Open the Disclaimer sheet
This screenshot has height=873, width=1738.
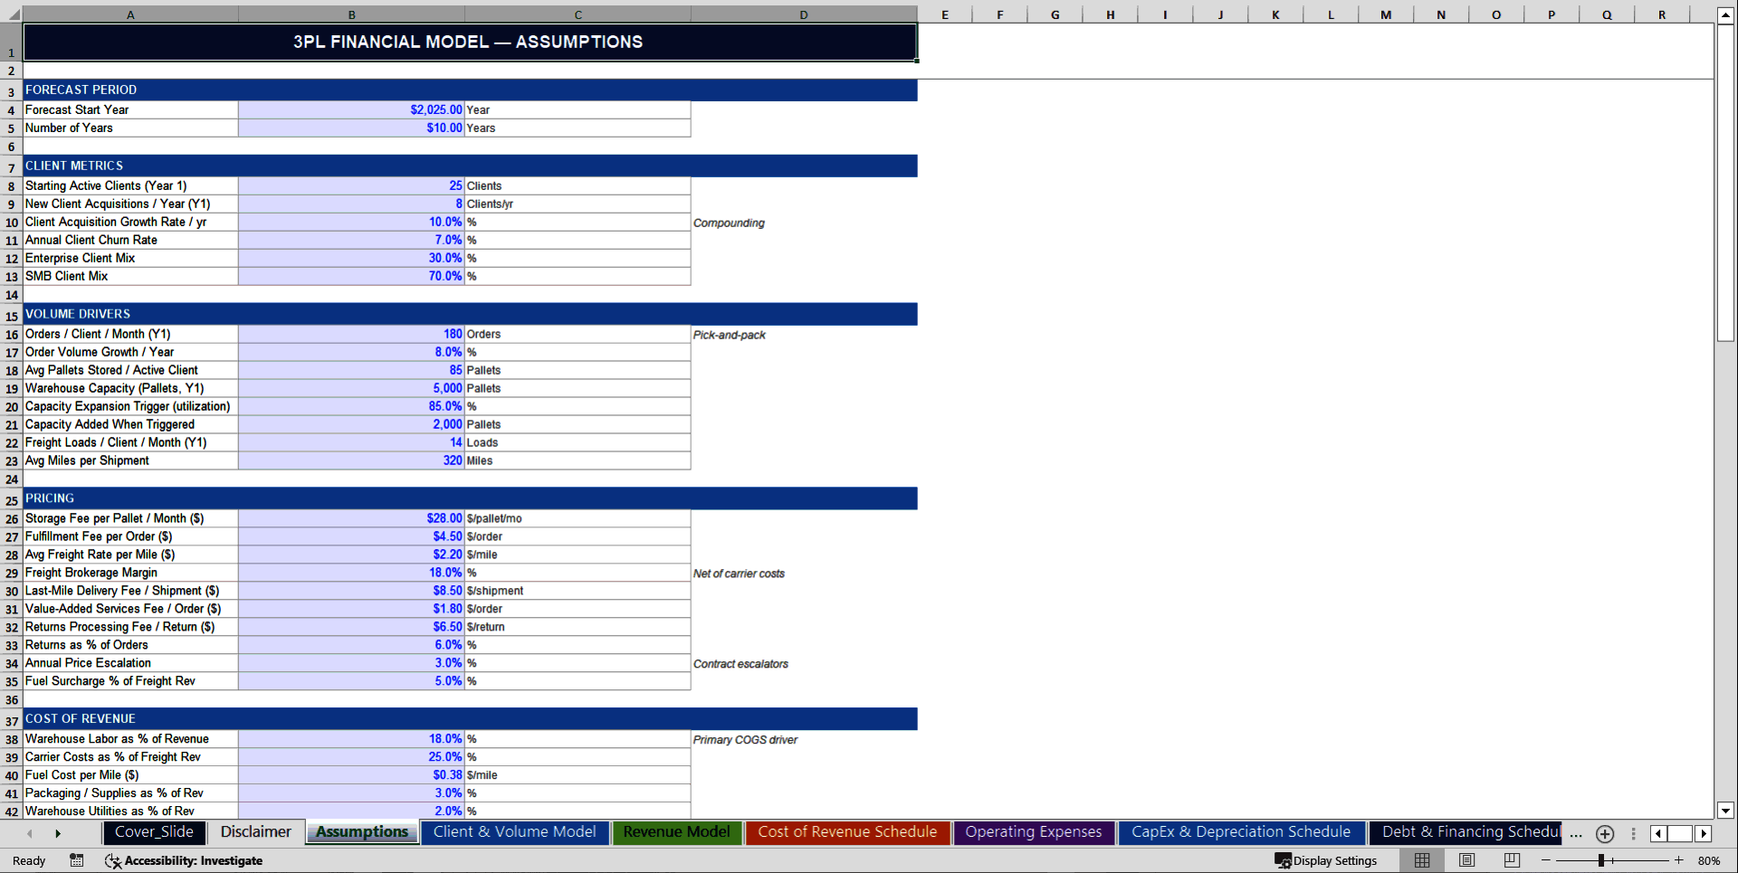click(255, 832)
